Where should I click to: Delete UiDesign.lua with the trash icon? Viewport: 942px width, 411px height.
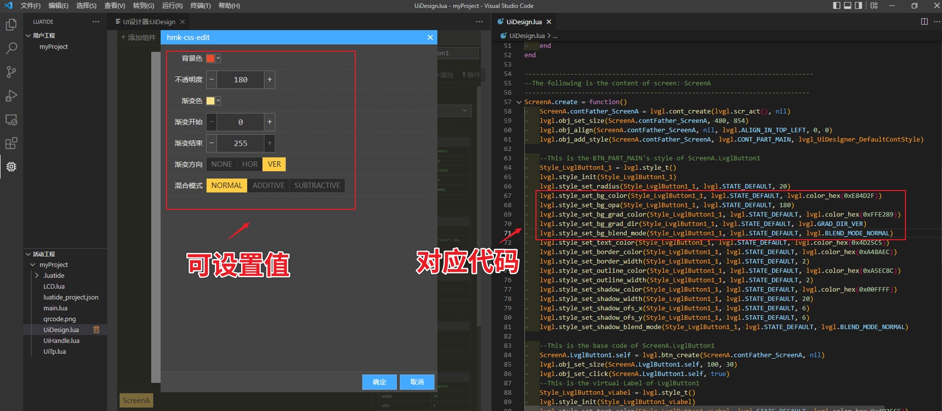[96, 330]
